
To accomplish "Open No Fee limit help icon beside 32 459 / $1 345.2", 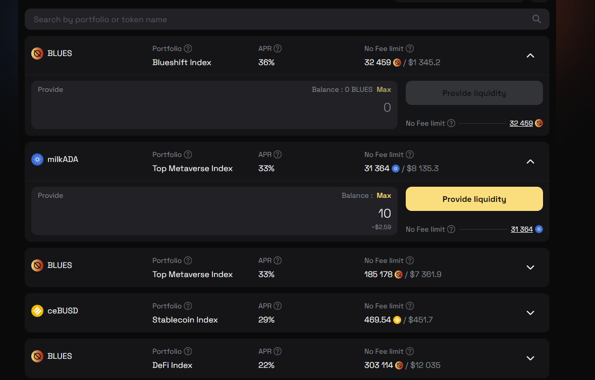I will (x=410, y=48).
